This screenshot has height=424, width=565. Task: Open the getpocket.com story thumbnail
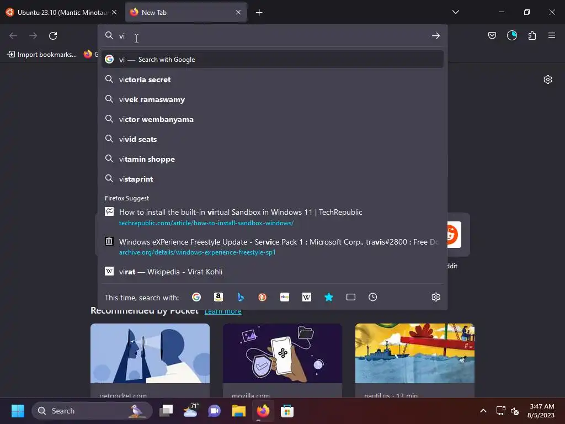tap(150, 353)
